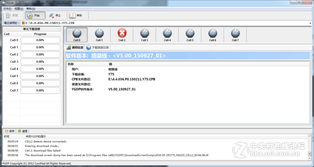This screenshot has height=167, width=314.
Task: Click the recent file path field
Action: point(165,23)
